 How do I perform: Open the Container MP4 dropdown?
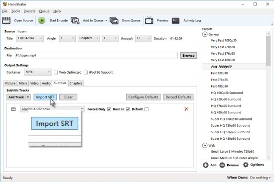38,72
